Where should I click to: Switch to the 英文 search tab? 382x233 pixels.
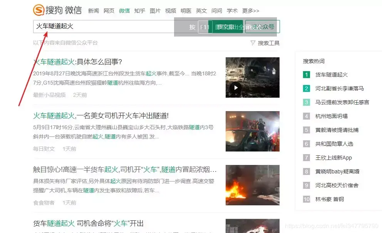point(201,11)
